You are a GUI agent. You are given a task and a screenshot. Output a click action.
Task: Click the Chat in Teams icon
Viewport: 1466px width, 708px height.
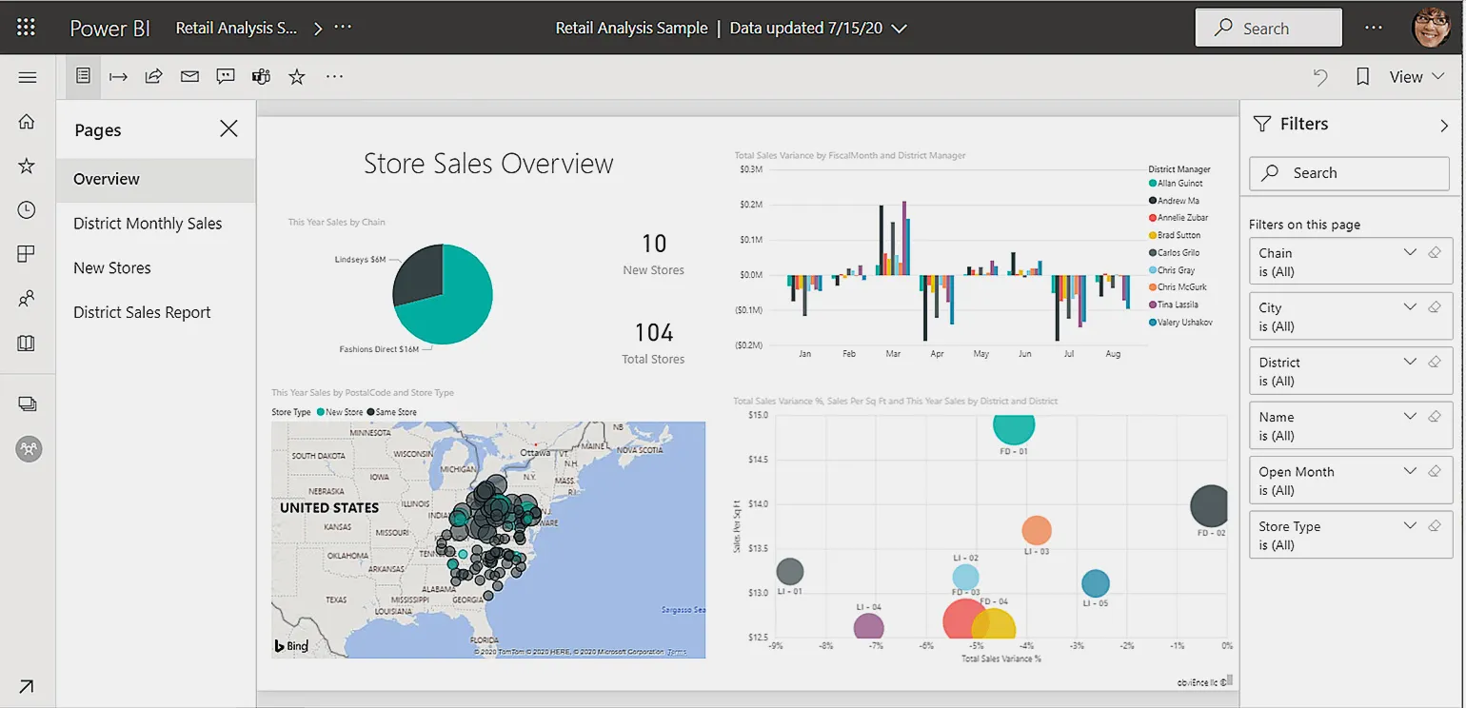pos(261,77)
